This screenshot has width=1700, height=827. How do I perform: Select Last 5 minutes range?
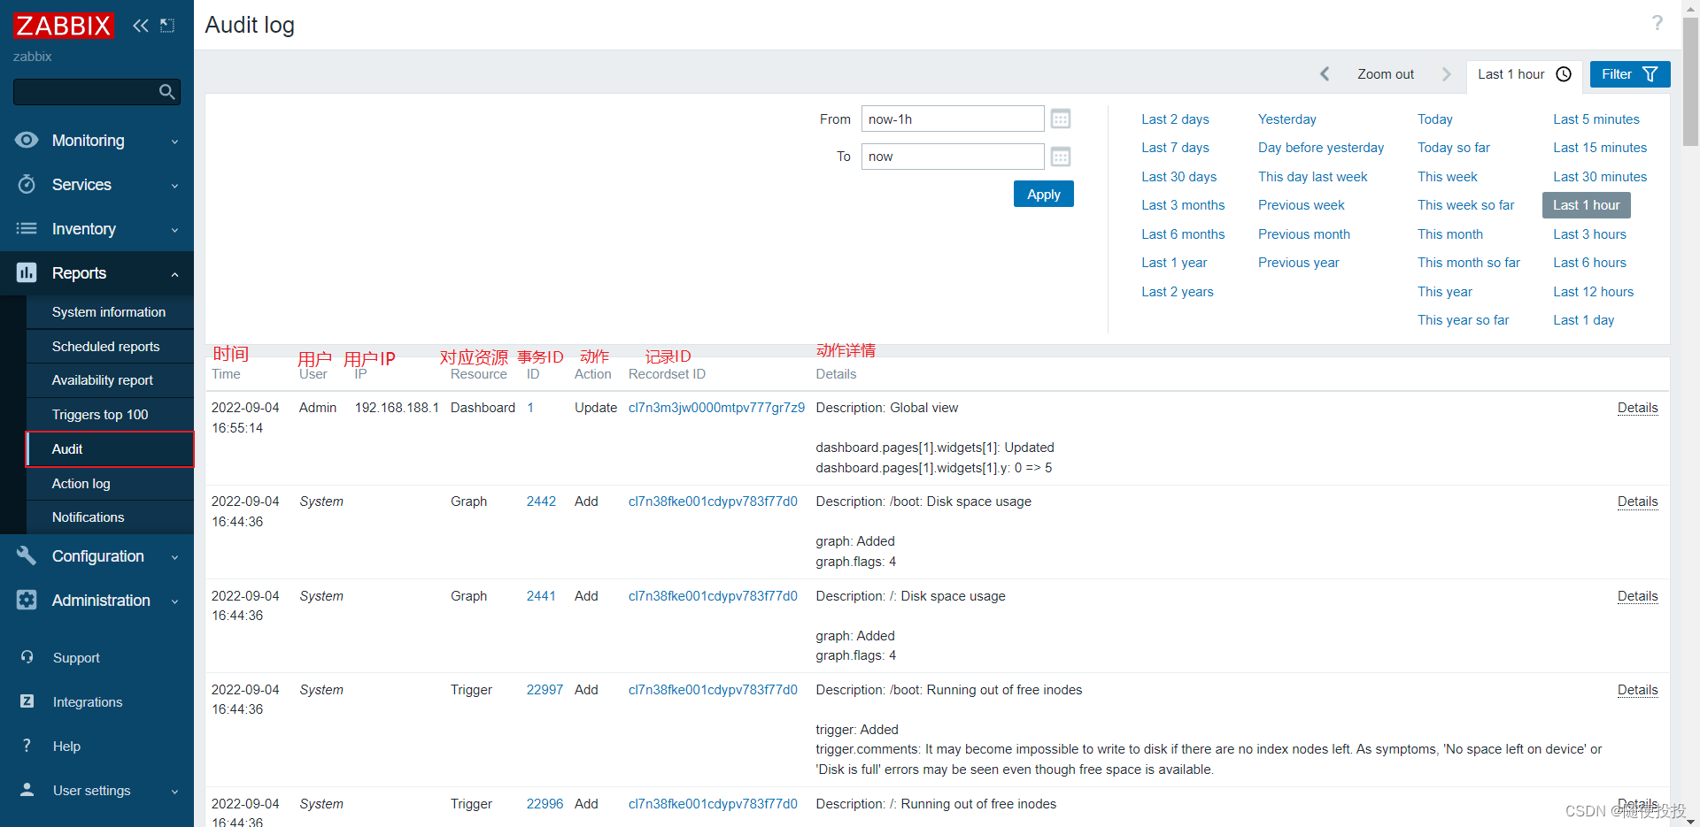[x=1596, y=119]
